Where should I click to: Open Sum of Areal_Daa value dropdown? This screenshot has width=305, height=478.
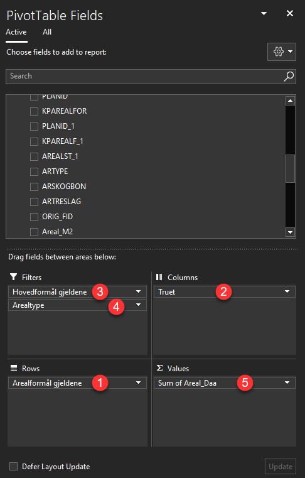[x=287, y=383]
